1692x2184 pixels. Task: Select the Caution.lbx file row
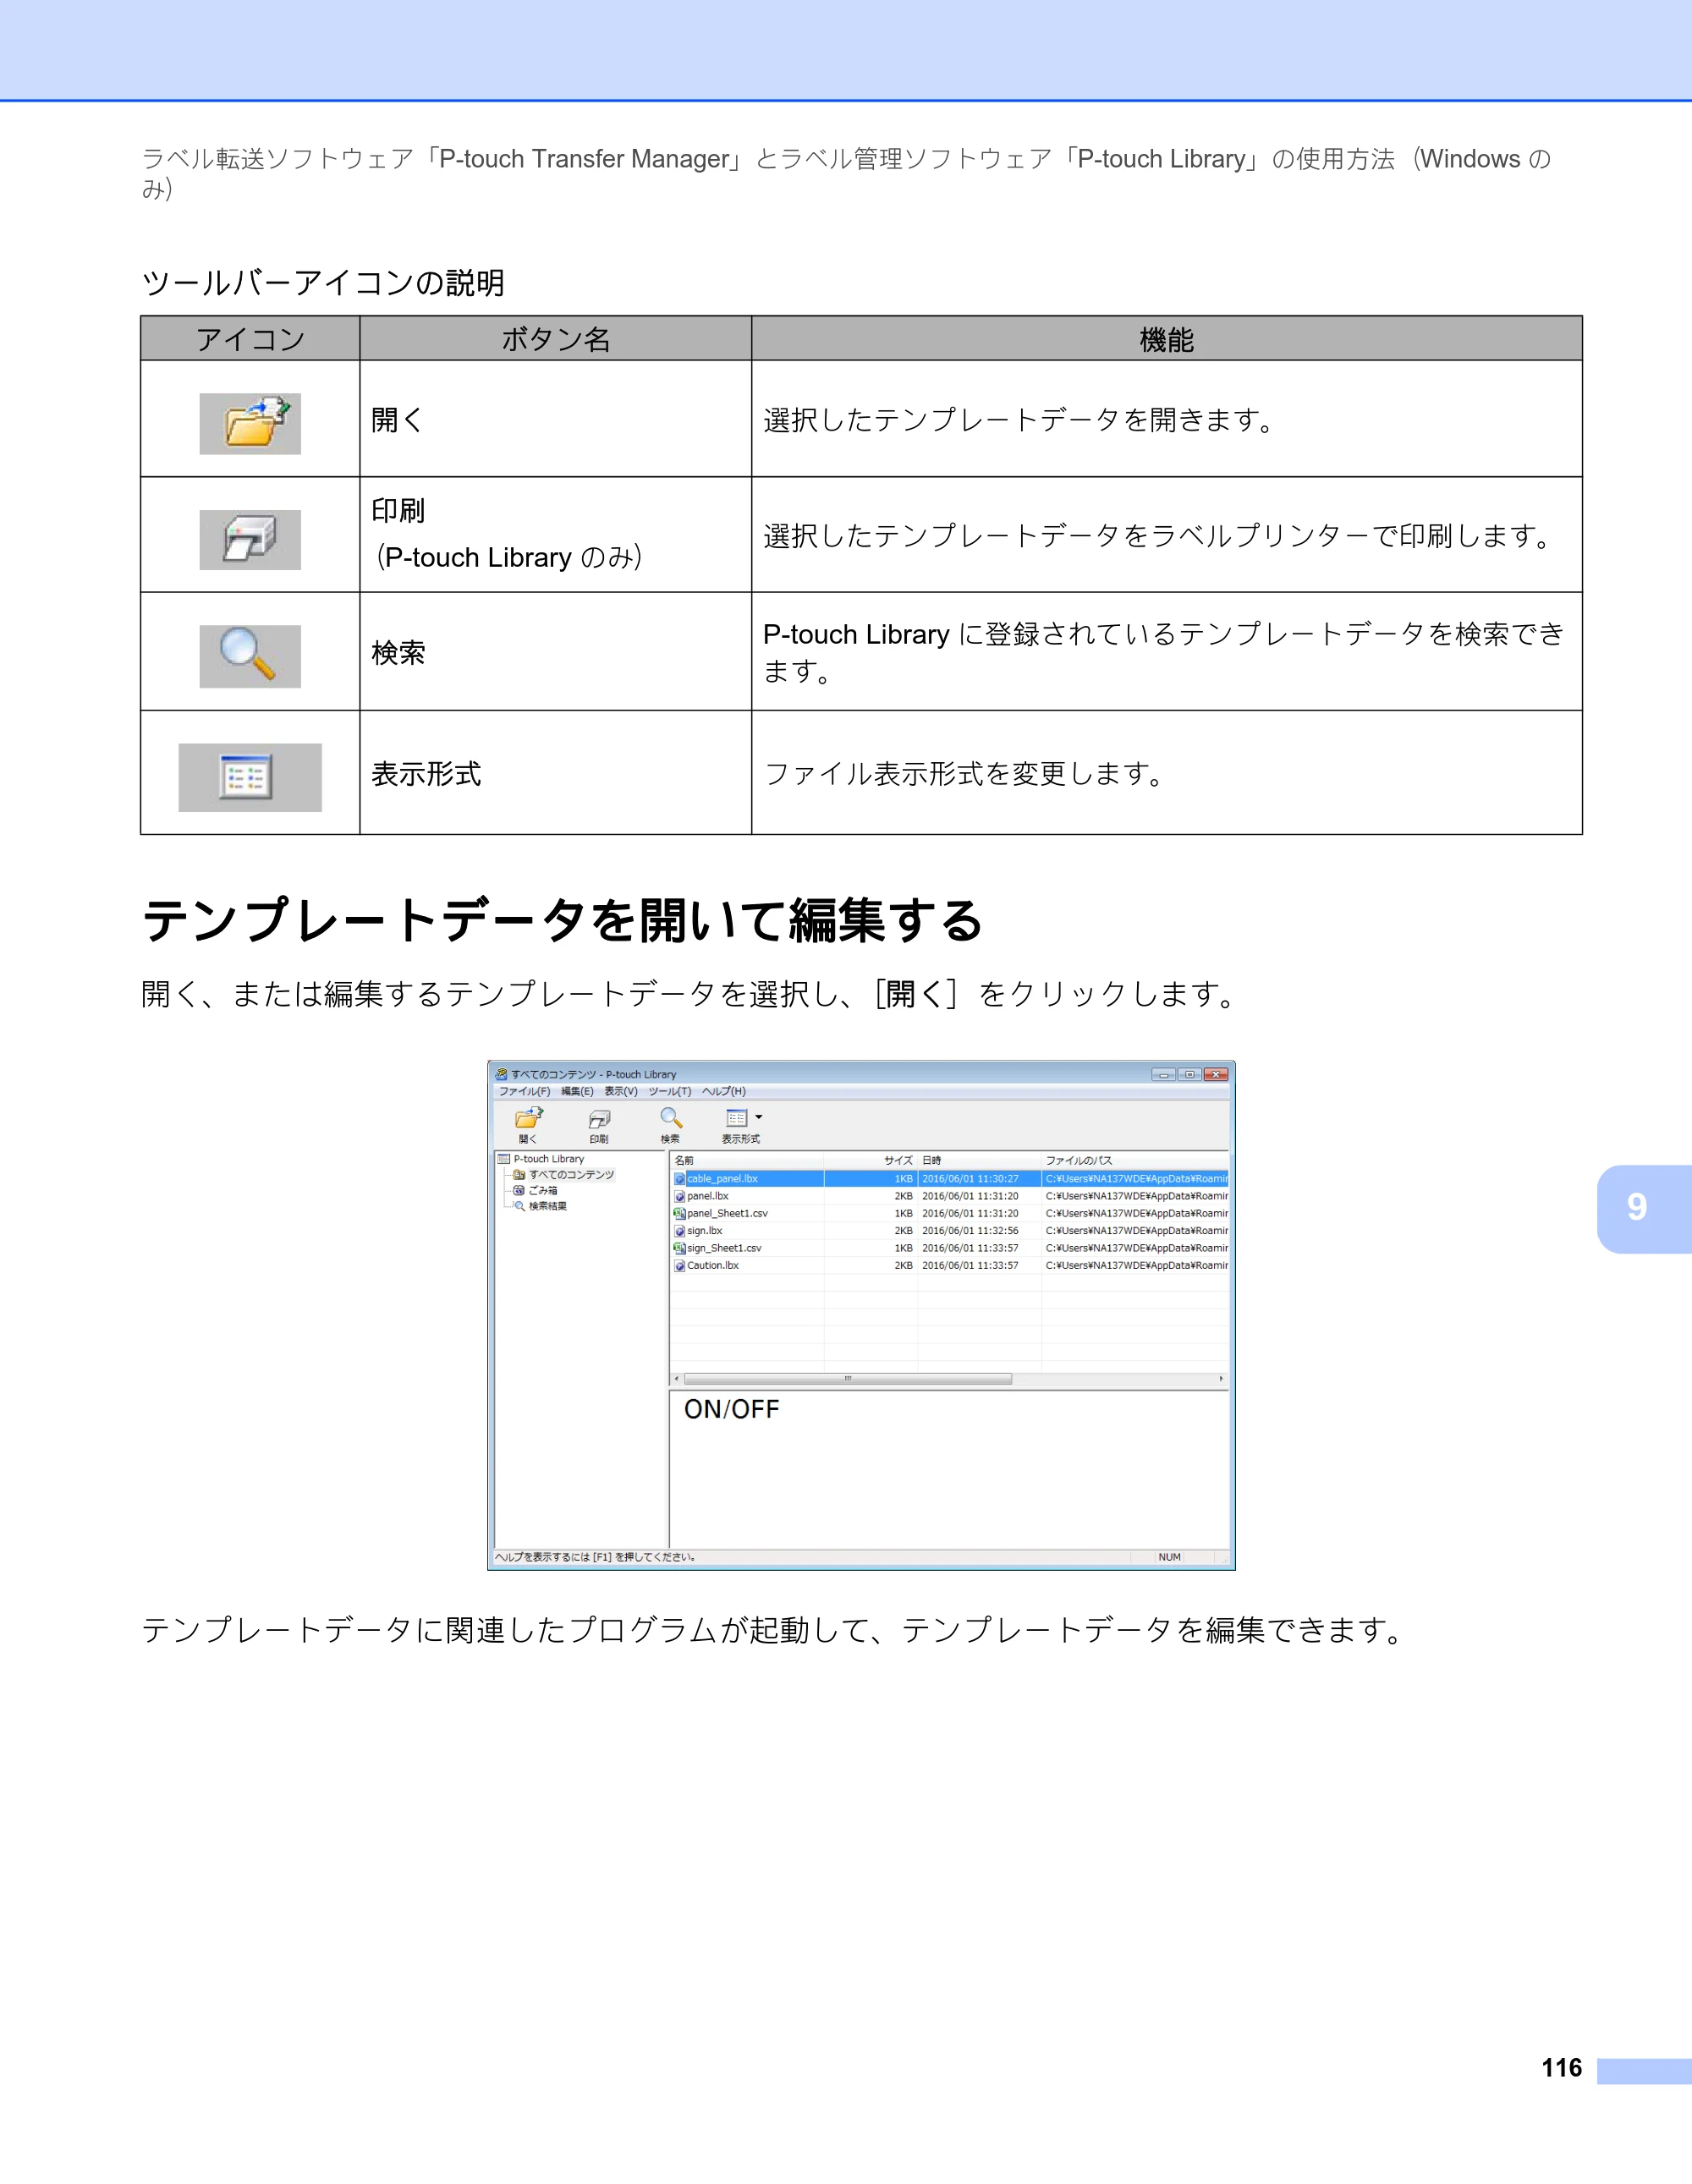pos(950,1265)
